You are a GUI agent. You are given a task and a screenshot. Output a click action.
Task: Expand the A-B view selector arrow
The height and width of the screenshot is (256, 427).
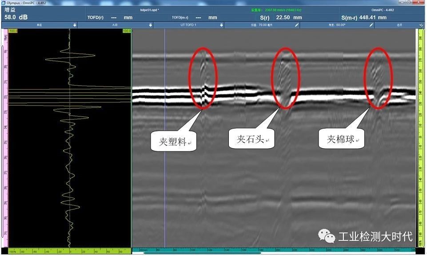tap(150, 25)
